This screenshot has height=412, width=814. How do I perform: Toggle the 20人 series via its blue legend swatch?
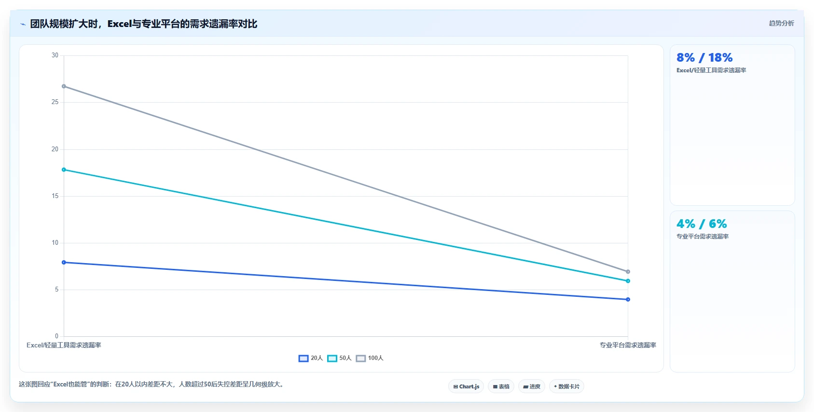(304, 359)
